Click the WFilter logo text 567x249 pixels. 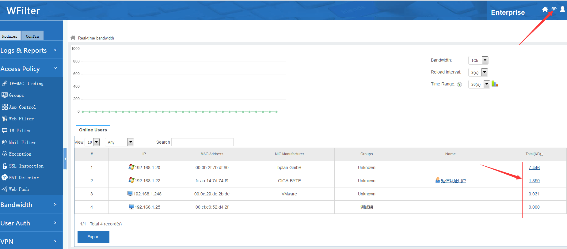[23, 11]
